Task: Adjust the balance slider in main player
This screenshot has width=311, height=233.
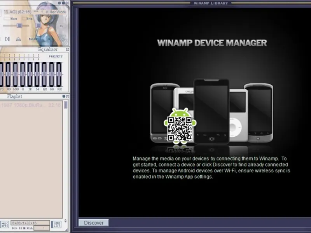Action: tap(38, 25)
